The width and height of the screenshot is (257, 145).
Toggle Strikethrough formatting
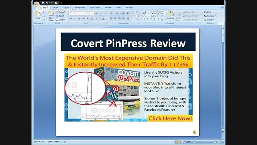[x=84, y=19]
